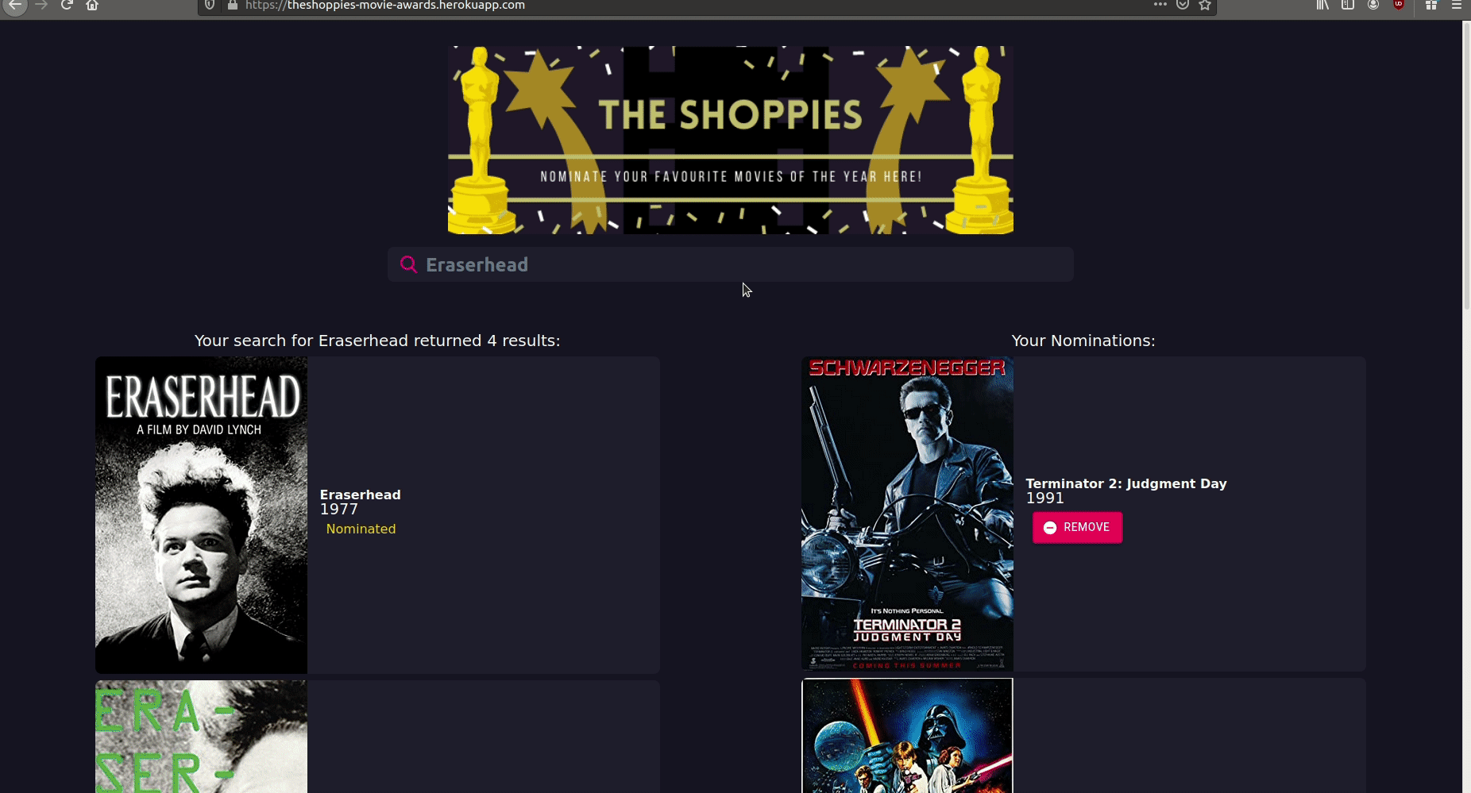Toggle the sidebar view icon

pos(1348,5)
